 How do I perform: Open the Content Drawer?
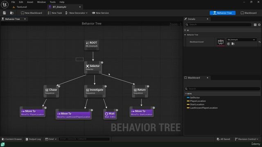[x=12, y=139]
